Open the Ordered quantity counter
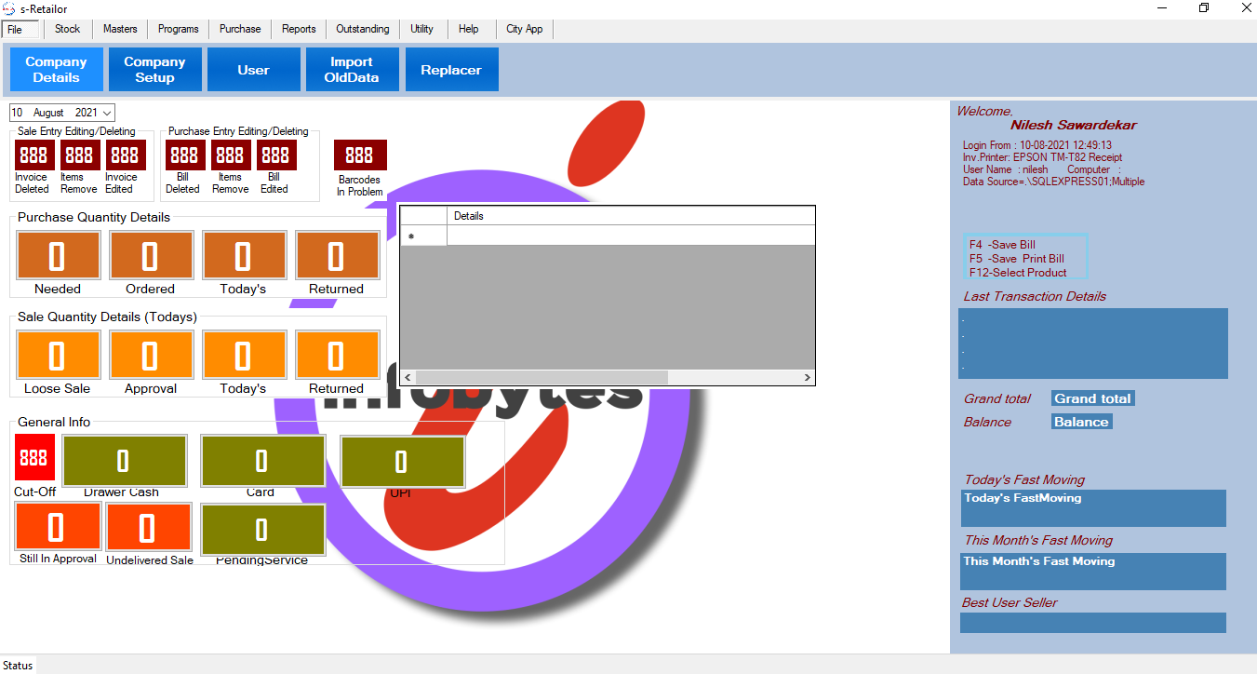This screenshot has width=1257, height=674. [151, 255]
